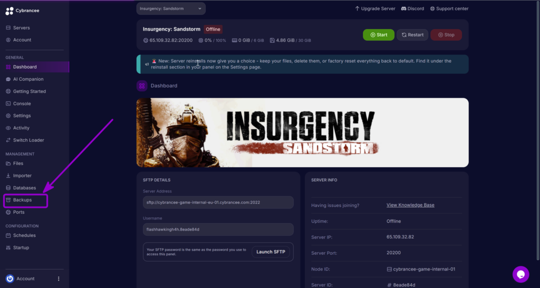Viewport: 540px width, 288px height.
Task: Click the Launch SFTP button
Action: click(271, 252)
